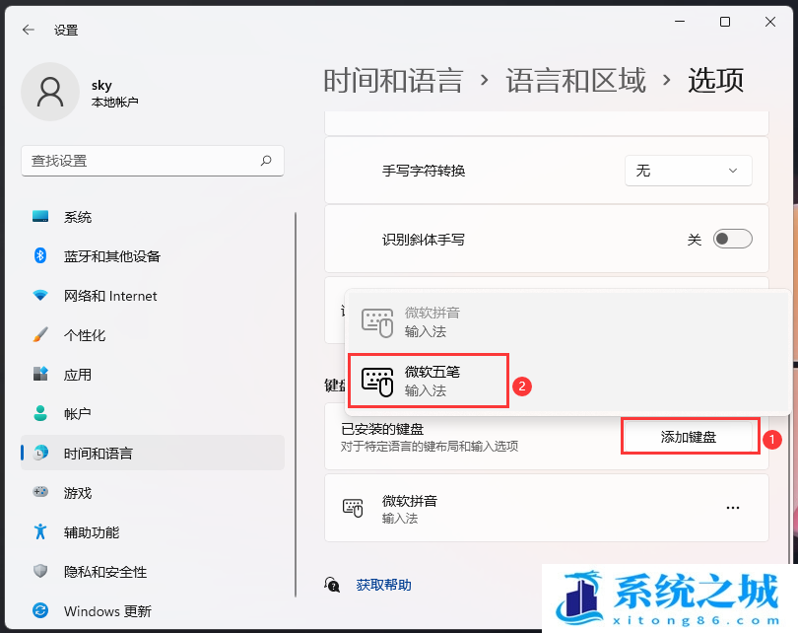Click the Windows 更新 sync icon

click(40, 610)
